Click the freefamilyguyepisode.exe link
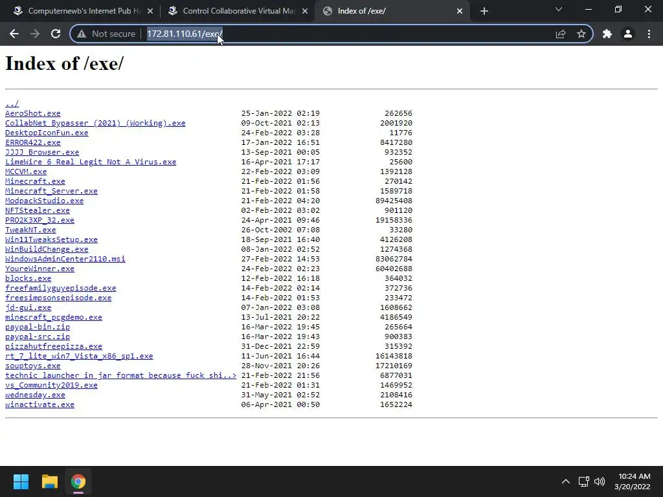Image resolution: width=663 pixels, height=497 pixels. pyautogui.click(x=60, y=288)
